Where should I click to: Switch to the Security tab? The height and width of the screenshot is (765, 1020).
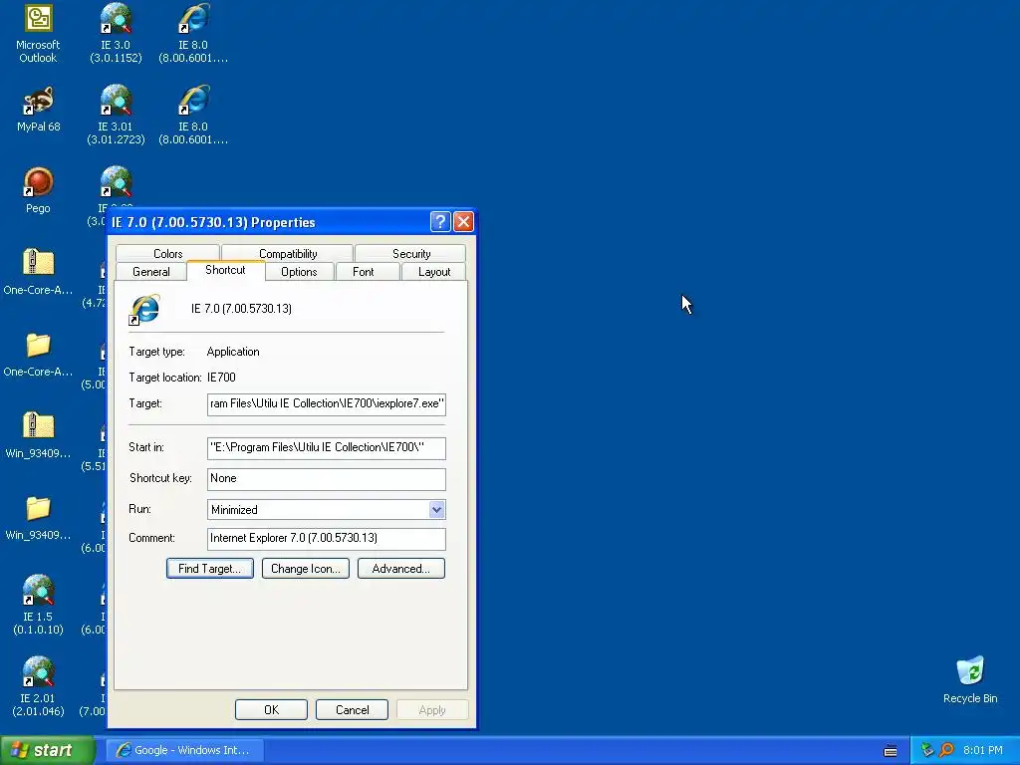[411, 254]
